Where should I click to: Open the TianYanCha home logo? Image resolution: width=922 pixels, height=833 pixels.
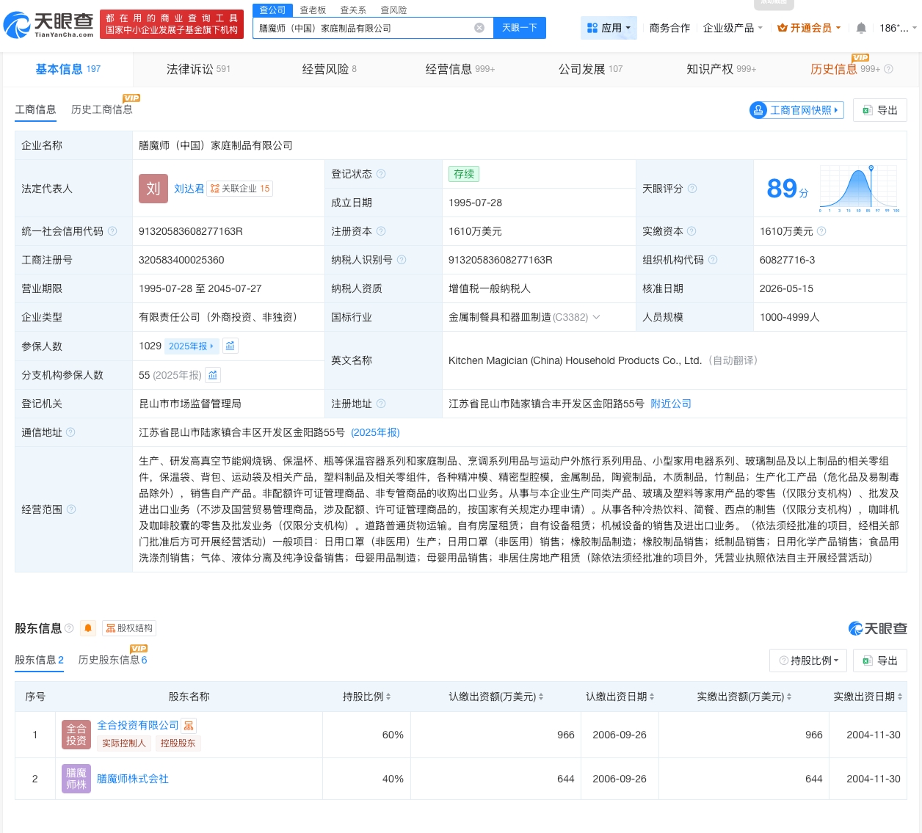(49, 25)
